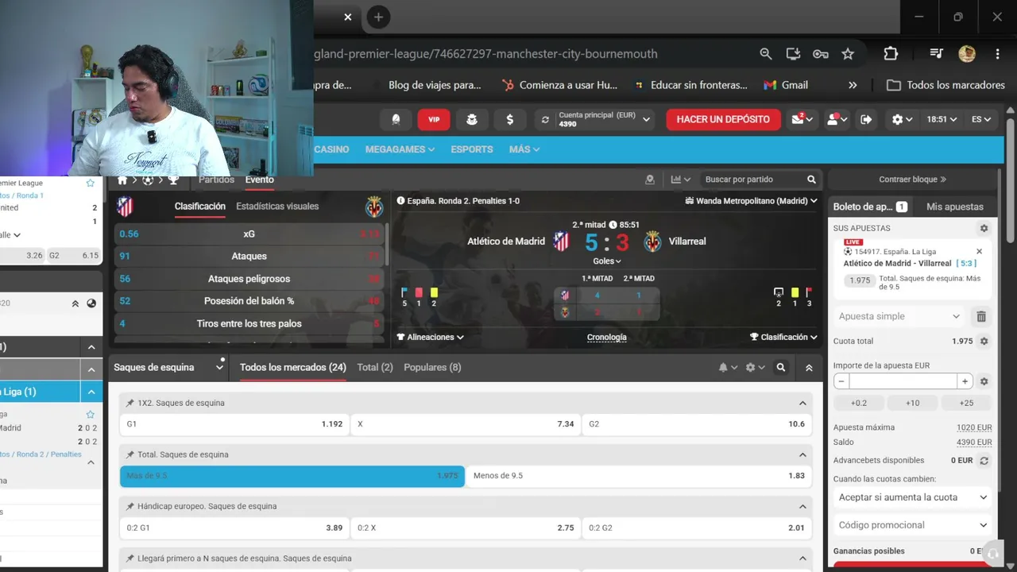Expand the Goles score dropdown
1017x572 pixels.
[607, 261]
